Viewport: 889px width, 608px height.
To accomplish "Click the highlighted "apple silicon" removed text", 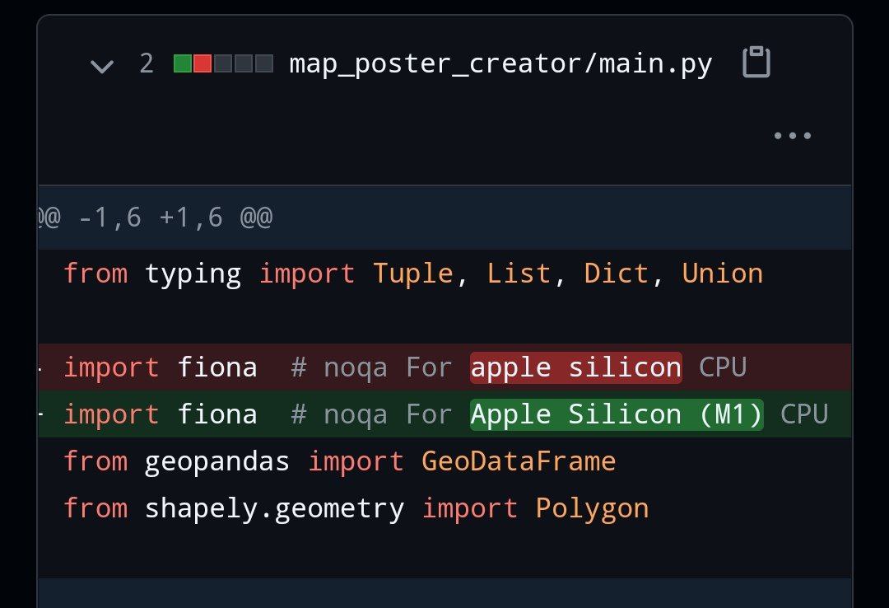I will (x=575, y=367).
